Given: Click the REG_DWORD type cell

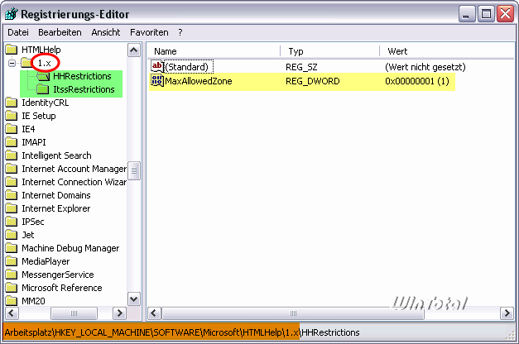Looking at the screenshot, I should (312, 81).
